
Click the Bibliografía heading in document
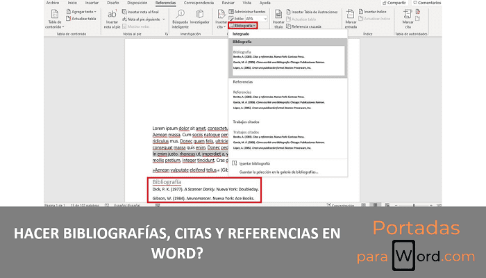tap(167, 182)
